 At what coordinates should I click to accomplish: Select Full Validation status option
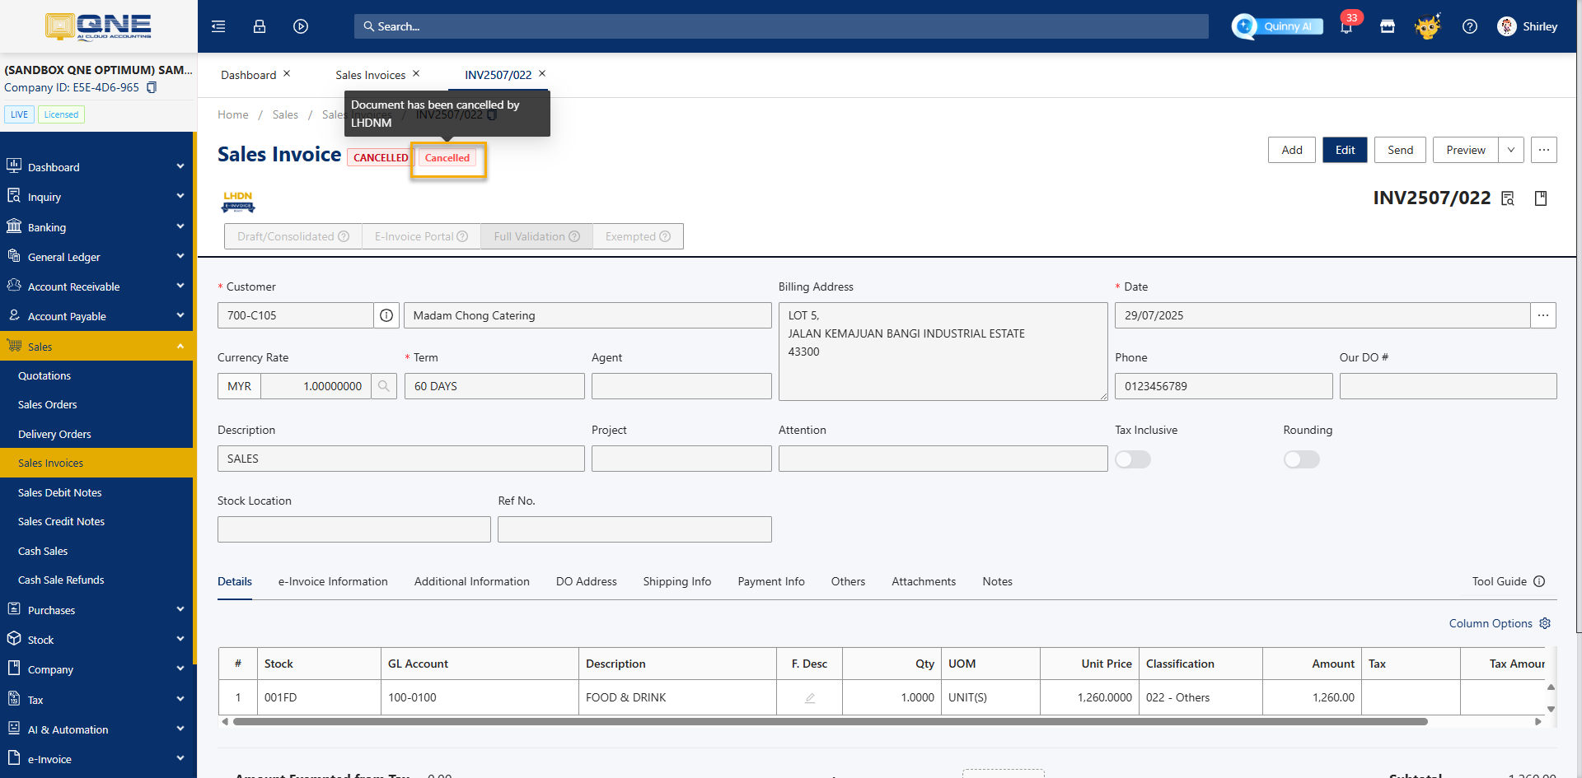[x=536, y=236]
